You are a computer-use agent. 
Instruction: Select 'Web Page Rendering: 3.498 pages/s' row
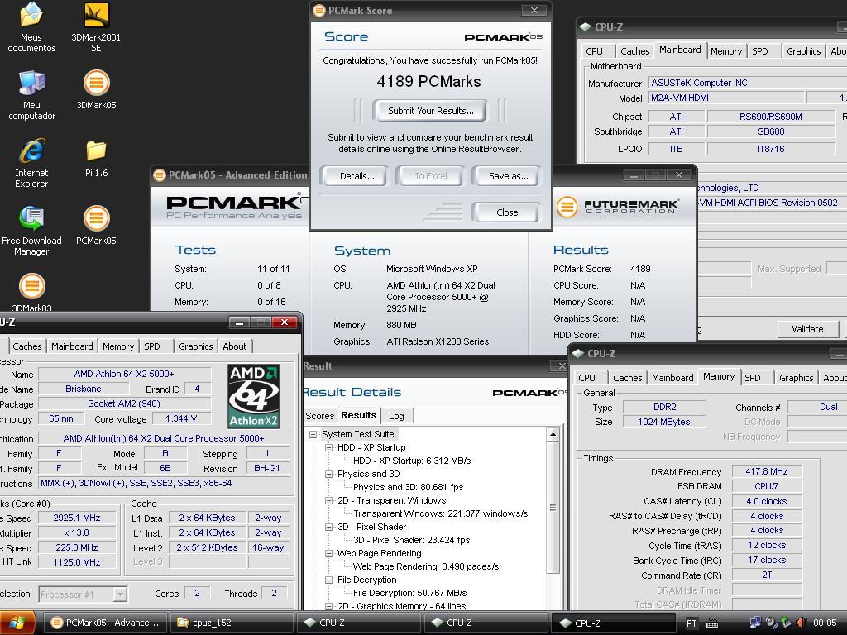[x=426, y=566]
